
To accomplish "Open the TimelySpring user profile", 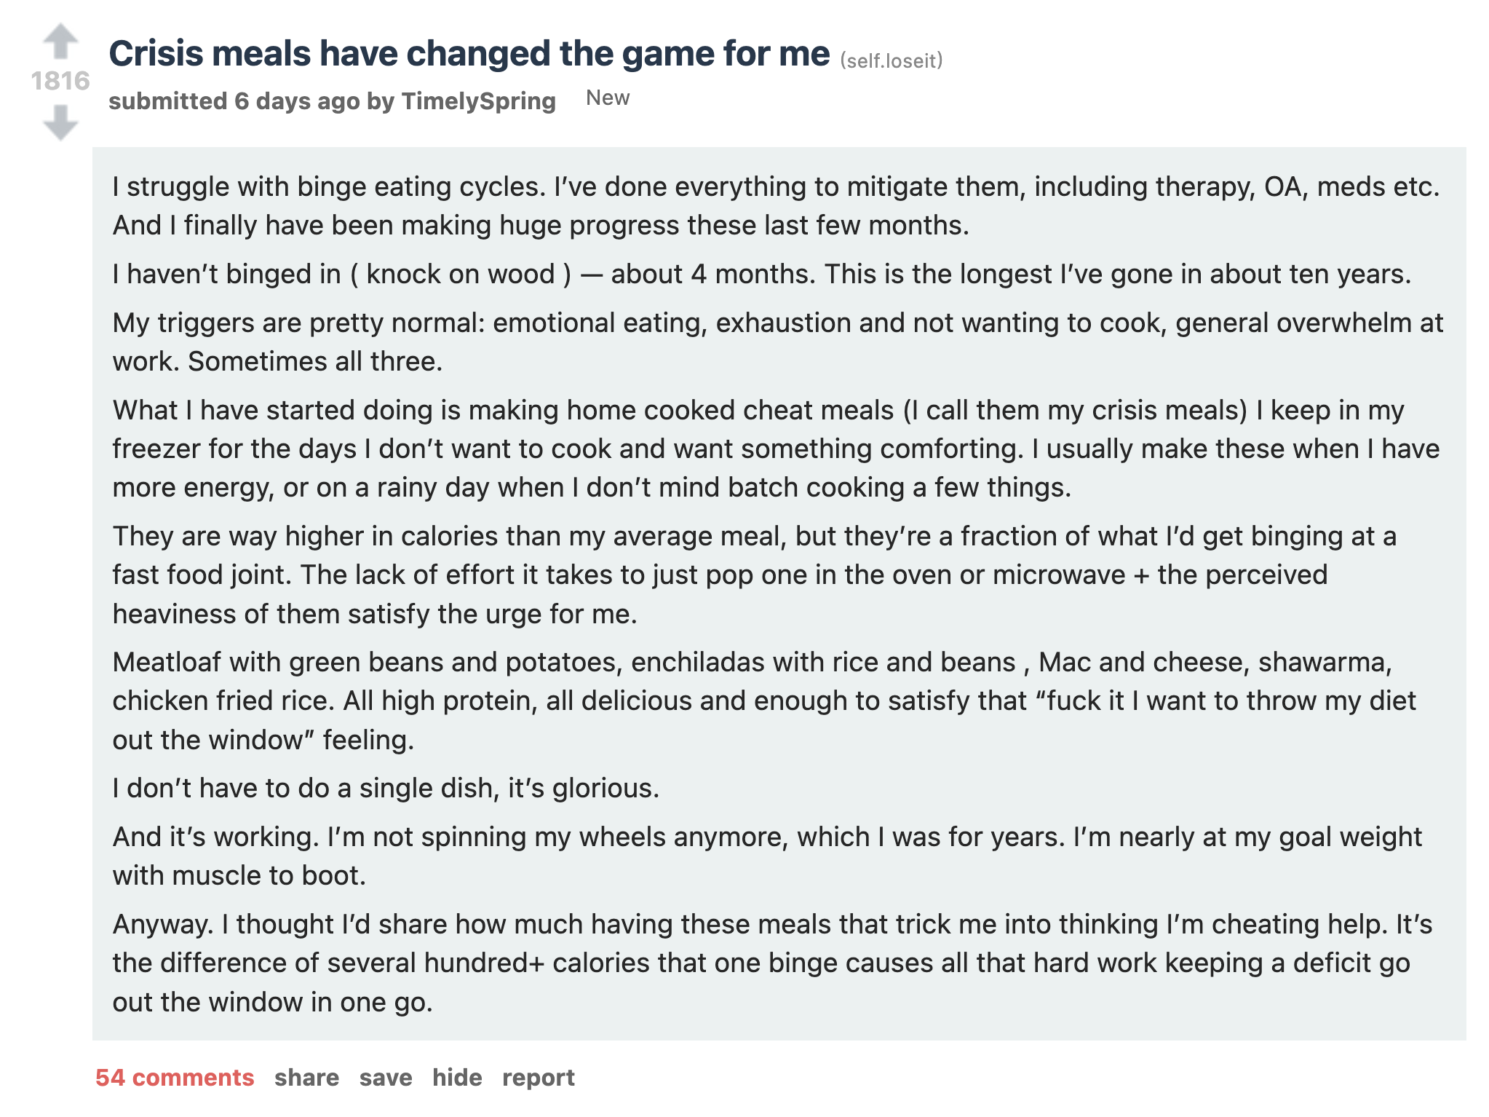I will point(478,100).
